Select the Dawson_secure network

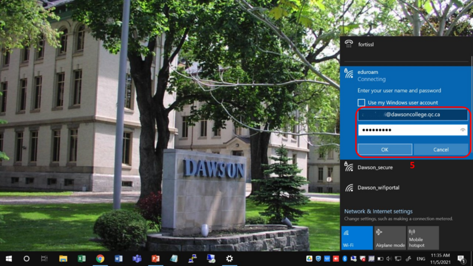[x=406, y=167]
